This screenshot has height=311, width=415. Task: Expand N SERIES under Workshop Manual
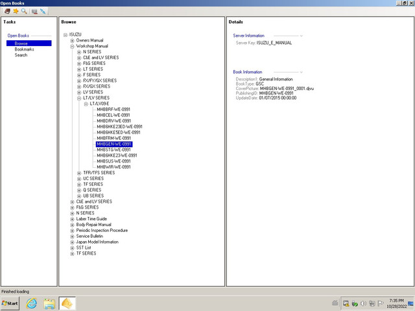click(79, 52)
